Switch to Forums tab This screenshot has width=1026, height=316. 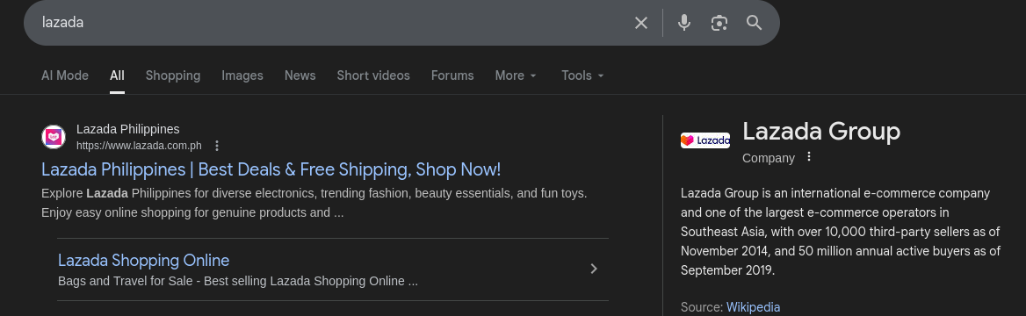coord(452,75)
